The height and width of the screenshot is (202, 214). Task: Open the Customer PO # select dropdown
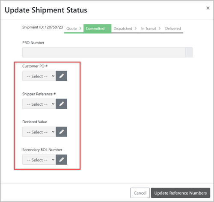click(39, 76)
